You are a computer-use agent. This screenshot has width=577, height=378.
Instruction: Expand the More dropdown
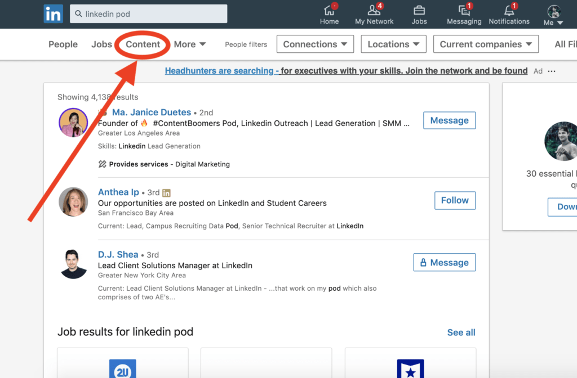pos(189,44)
